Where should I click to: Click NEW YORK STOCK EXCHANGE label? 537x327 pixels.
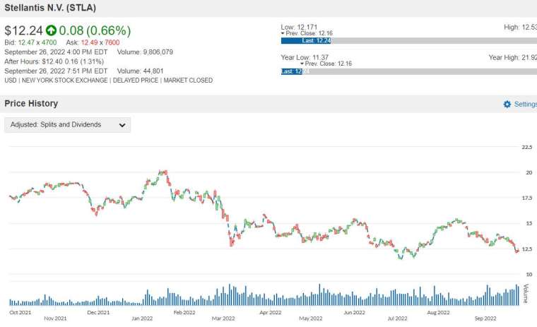coord(65,81)
